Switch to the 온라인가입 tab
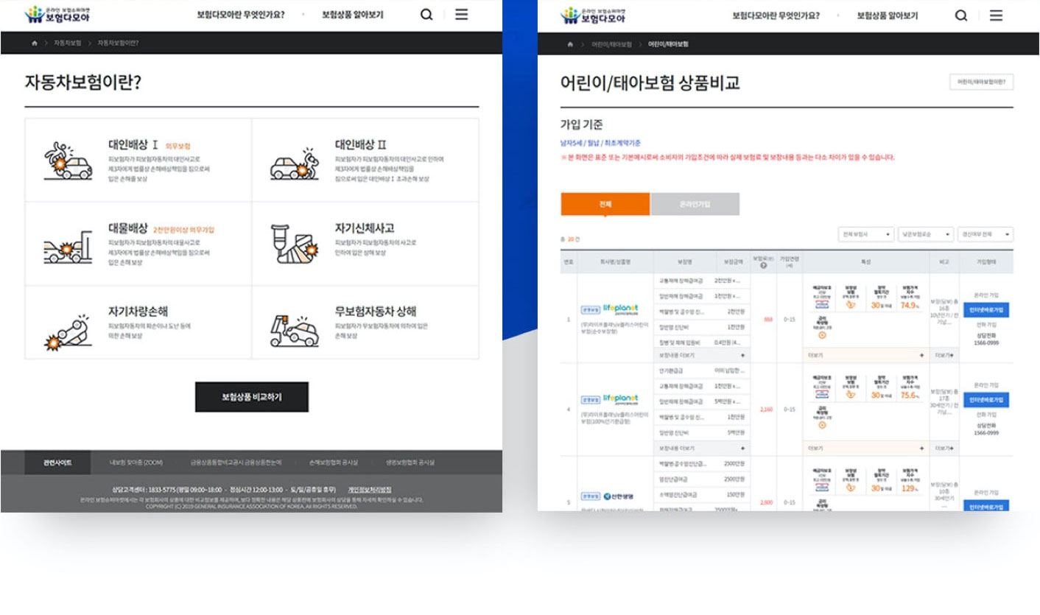The width and height of the screenshot is (1040, 615). click(x=695, y=204)
